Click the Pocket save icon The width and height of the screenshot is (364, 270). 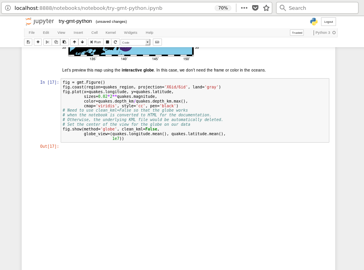[255, 8]
